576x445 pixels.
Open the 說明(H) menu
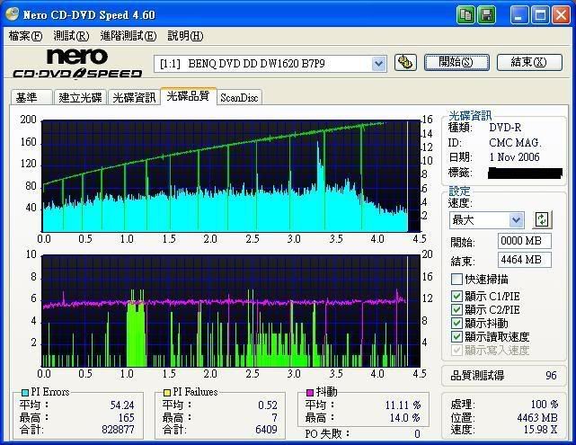point(185,36)
